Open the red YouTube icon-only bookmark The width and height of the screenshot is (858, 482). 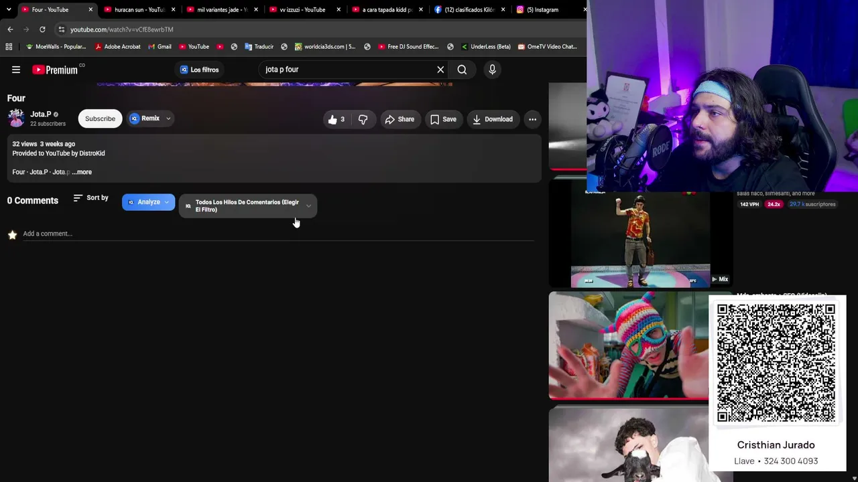pyautogui.click(x=220, y=47)
